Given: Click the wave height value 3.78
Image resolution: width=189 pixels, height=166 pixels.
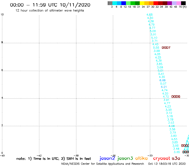Looking at the screenshot, I should coord(170,120).
